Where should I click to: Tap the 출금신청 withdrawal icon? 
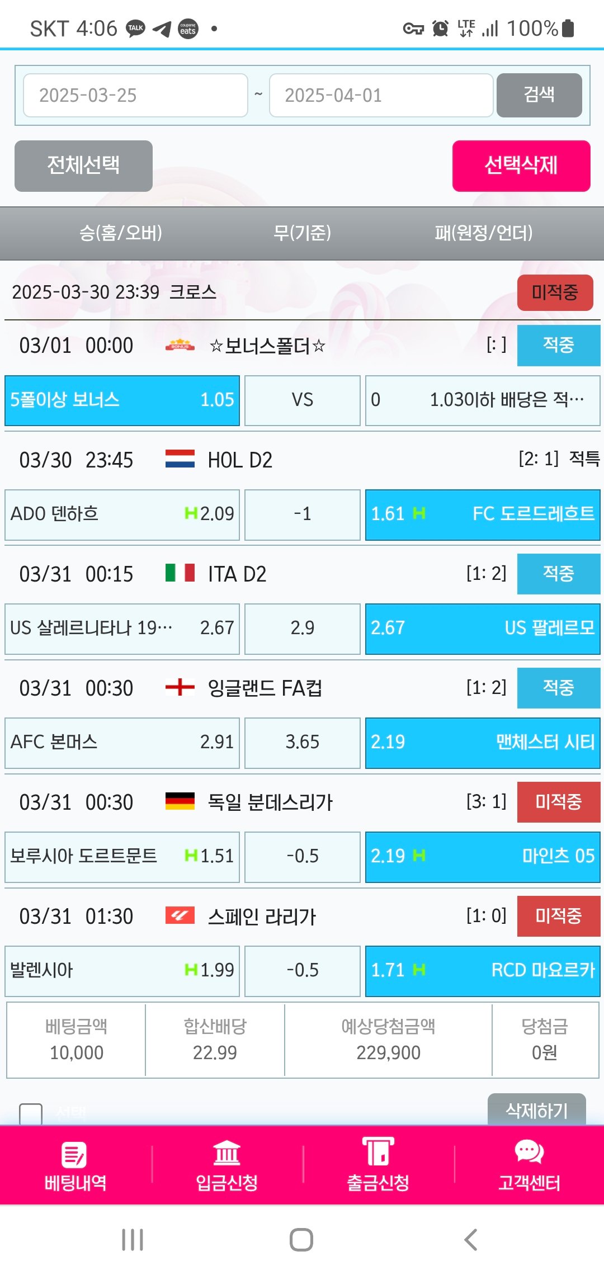pos(378,1152)
